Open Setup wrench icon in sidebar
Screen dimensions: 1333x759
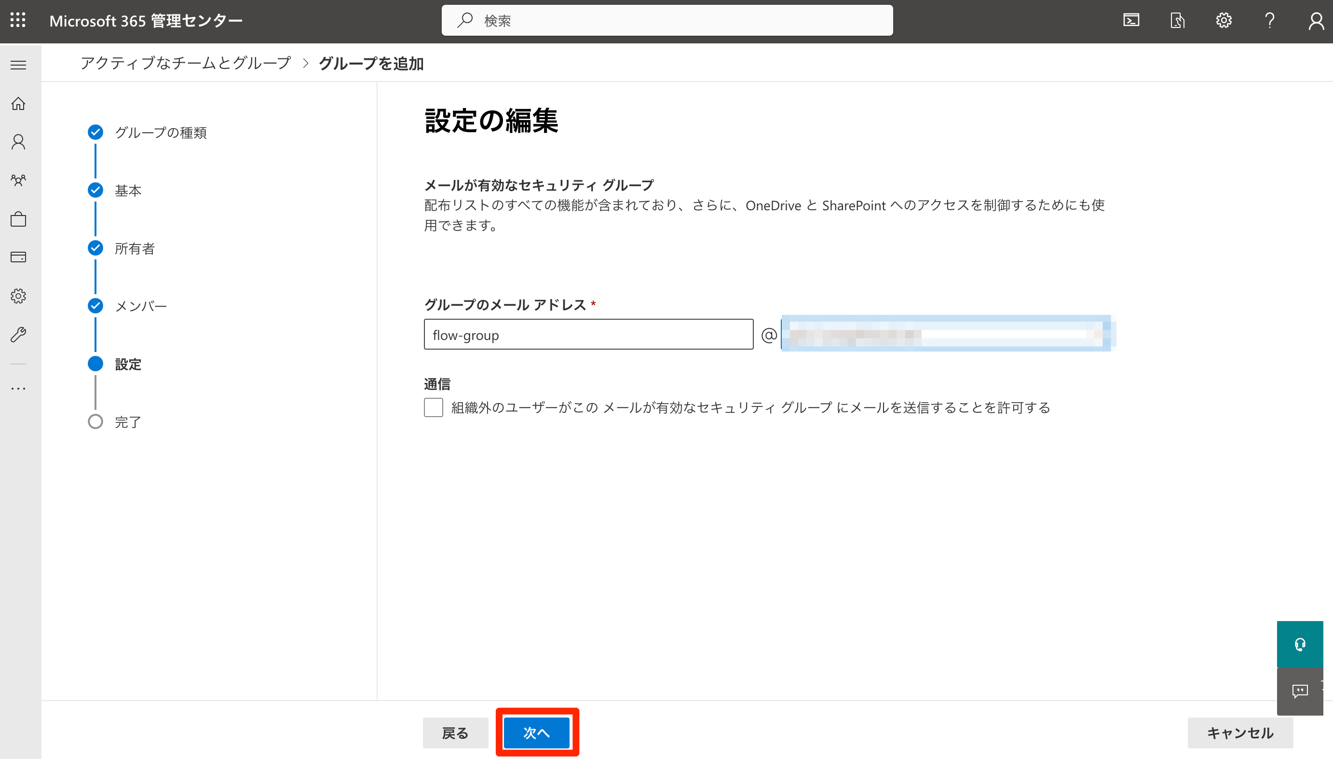pyautogui.click(x=18, y=334)
